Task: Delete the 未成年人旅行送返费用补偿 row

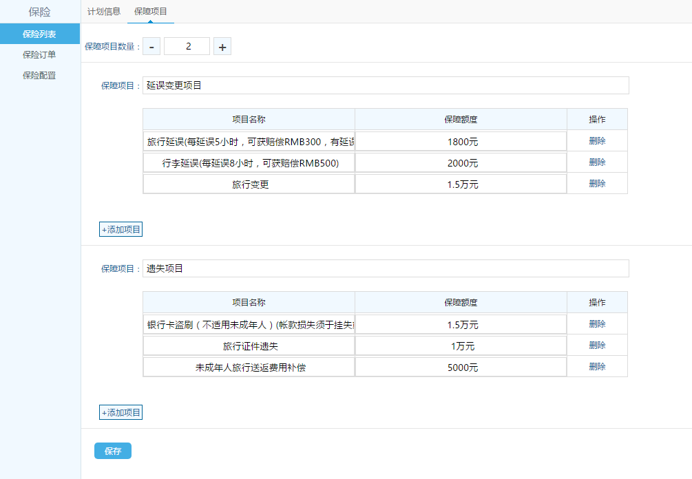Action: pyautogui.click(x=597, y=367)
